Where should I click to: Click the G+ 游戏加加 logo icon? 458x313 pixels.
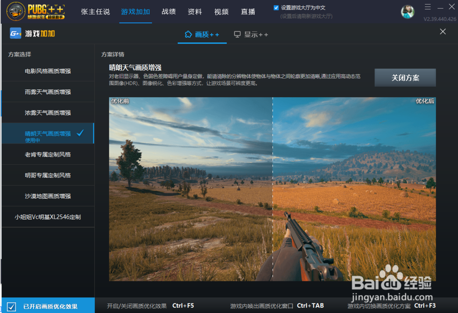(16, 33)
